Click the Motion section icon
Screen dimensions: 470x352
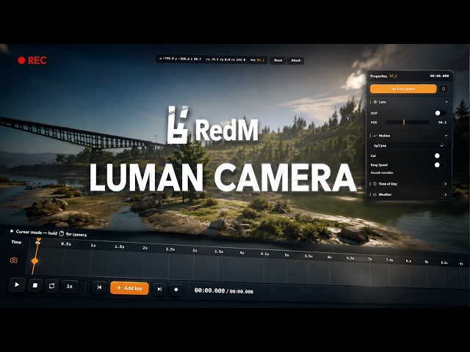point(375,136)
